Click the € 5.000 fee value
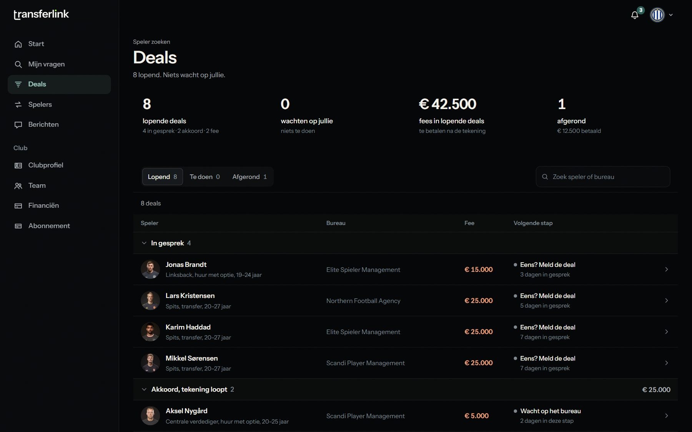Screen dimensions: 692x432 477,416
